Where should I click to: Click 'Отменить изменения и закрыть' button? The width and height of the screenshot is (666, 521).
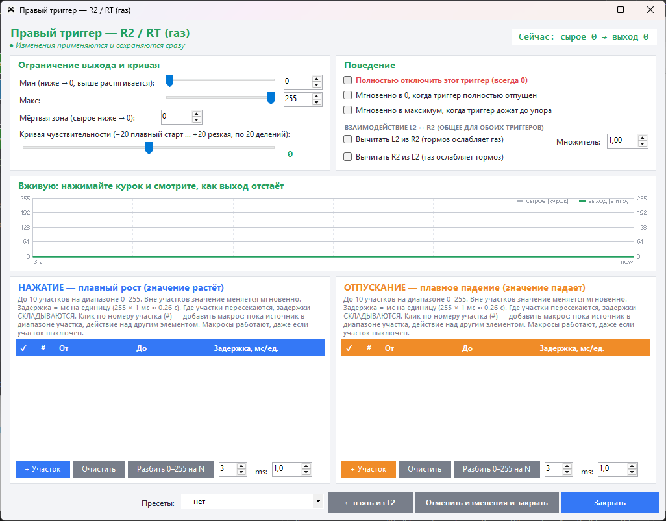[x=487, y=503]
